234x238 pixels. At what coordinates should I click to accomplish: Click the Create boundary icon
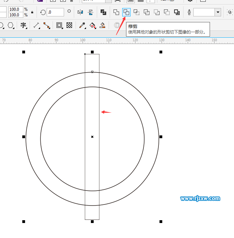tap(177, 13)
